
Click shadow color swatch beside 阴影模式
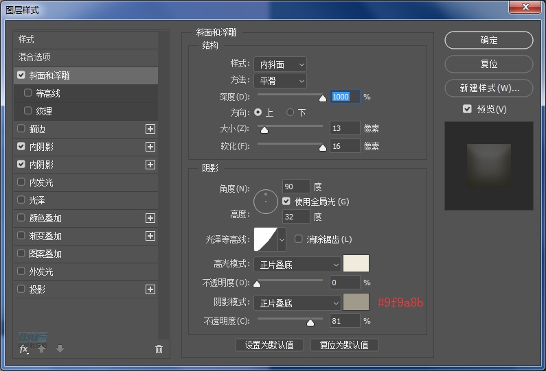pos(356,302)
